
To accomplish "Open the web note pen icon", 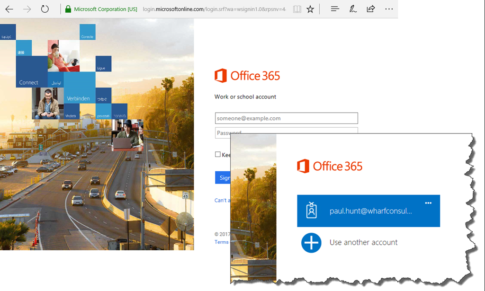I will pos(353,9).
